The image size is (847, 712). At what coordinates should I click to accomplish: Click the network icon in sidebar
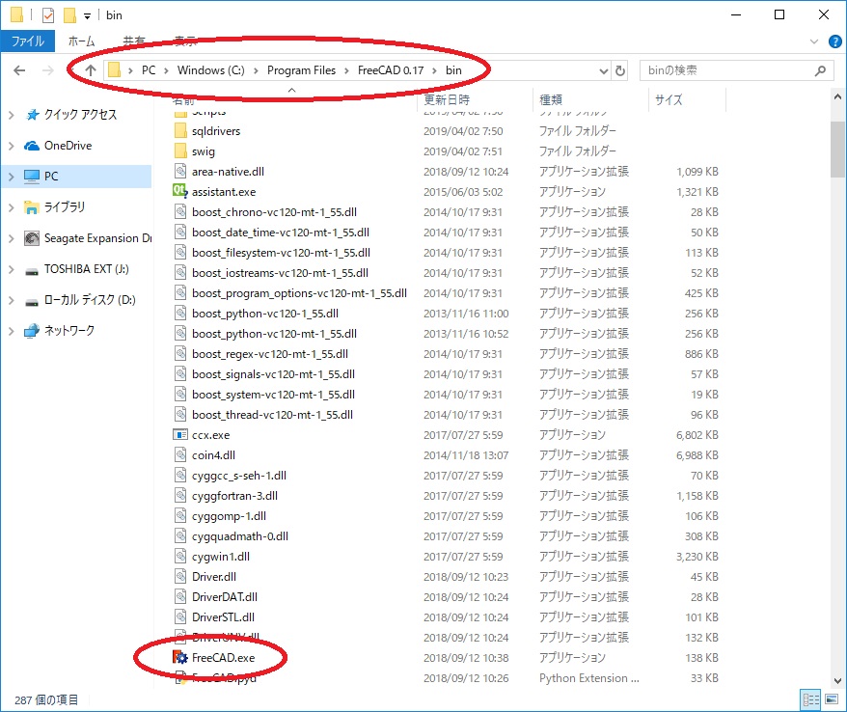tap(32, 331)
